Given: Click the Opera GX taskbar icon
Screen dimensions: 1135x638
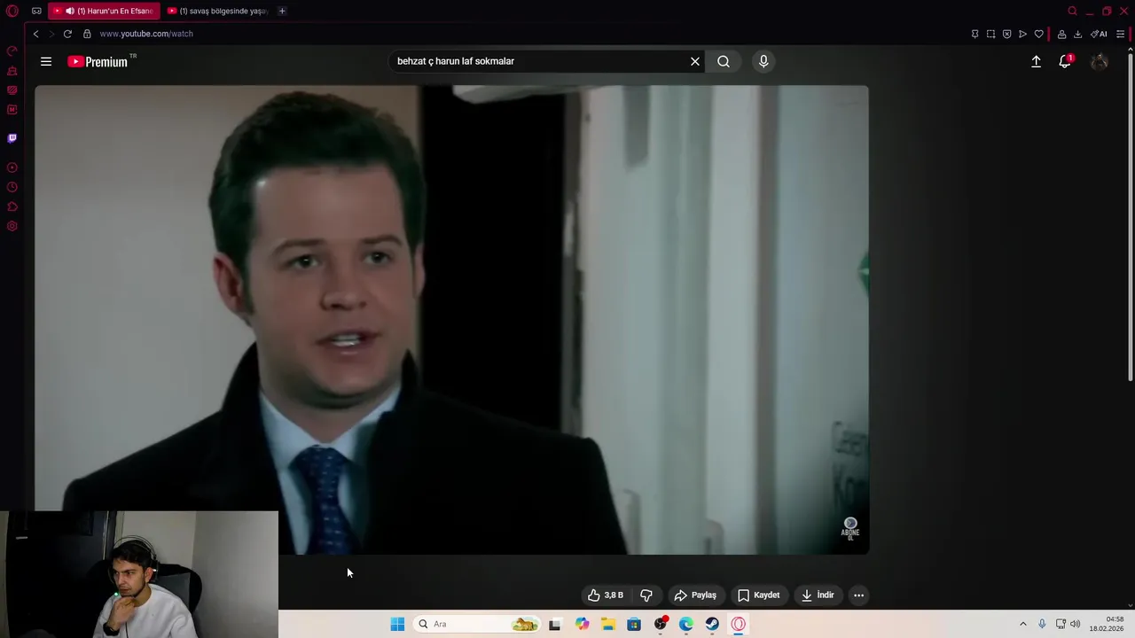Looking at the screenshot, I should coord(739,624).
